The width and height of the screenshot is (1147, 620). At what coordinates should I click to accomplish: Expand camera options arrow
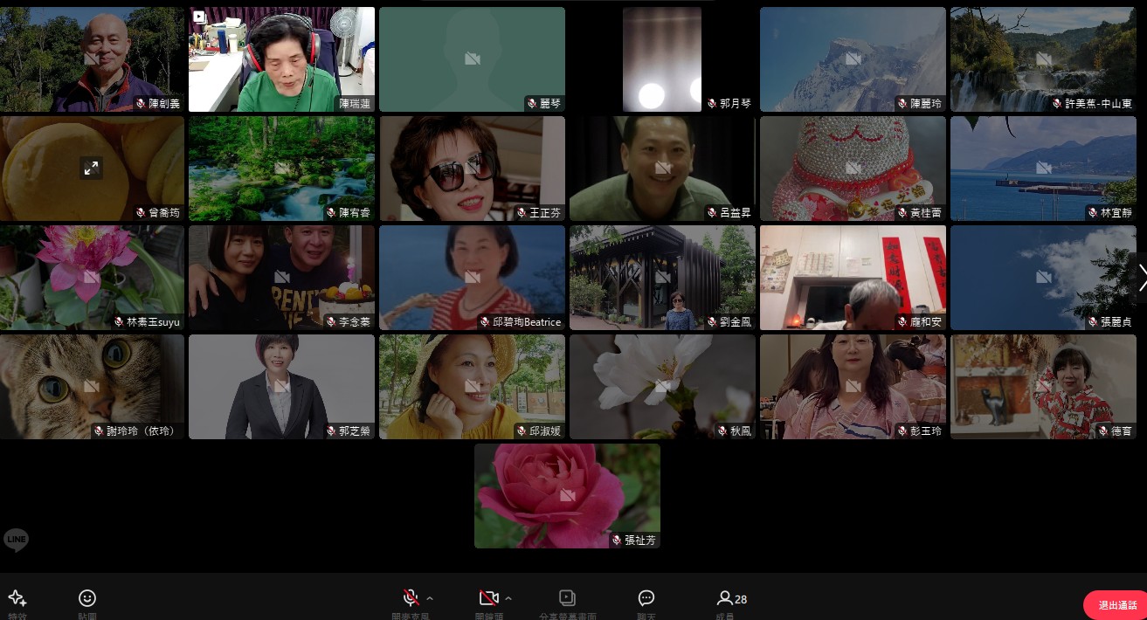[508, 598]
